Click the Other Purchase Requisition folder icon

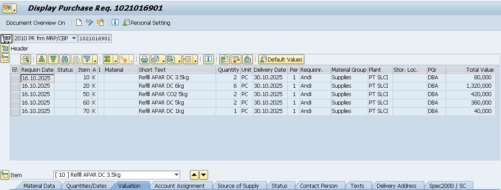(101, 23)
